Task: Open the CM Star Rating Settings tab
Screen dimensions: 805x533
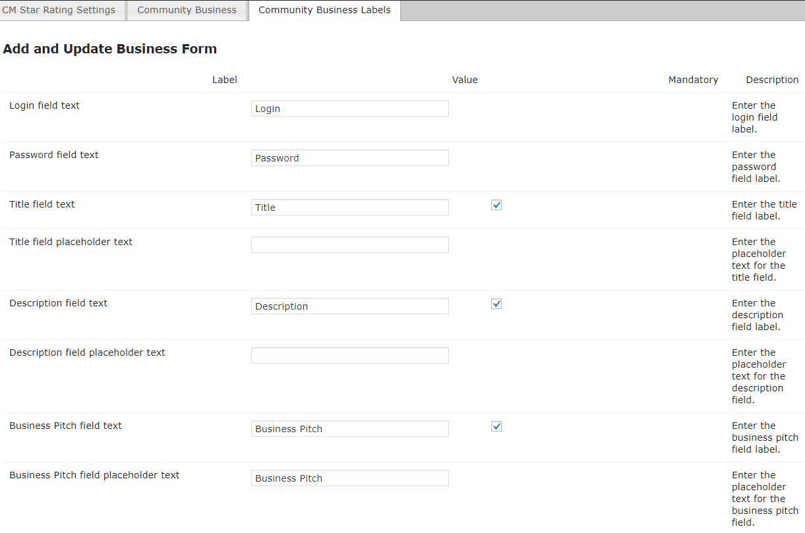Action: click(x=59, y=11)
